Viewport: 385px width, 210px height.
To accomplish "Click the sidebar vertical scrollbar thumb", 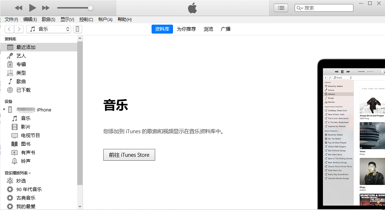I will 80,113.
